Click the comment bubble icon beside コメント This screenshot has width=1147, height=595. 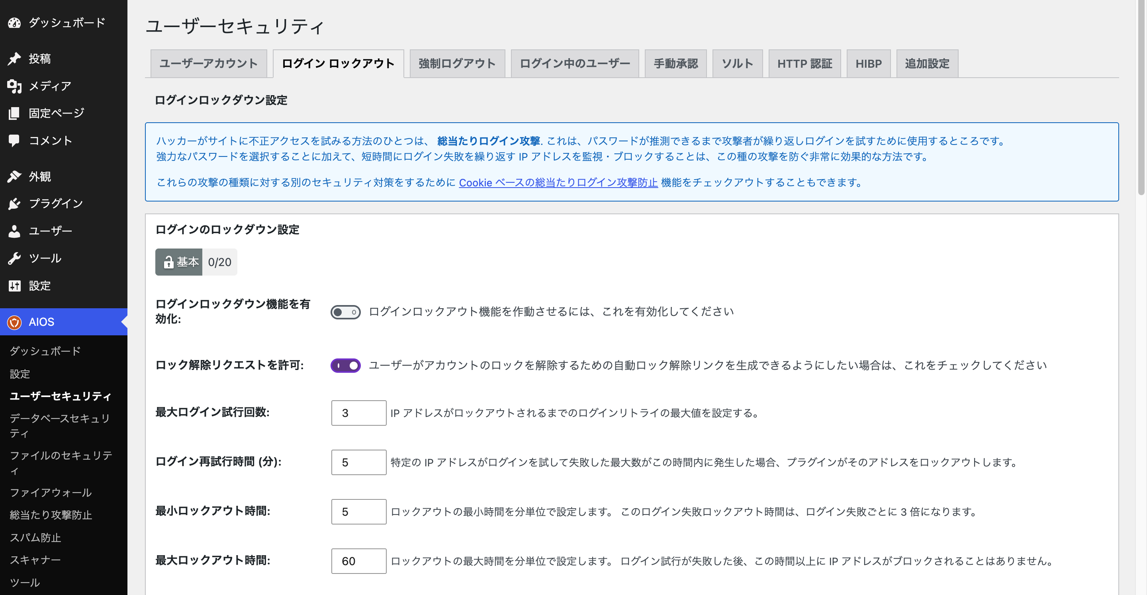14,141
